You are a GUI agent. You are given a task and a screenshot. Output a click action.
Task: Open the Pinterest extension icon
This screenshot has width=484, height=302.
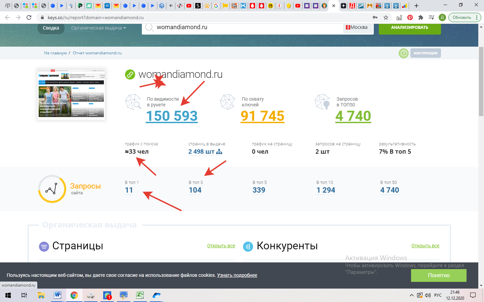[x=410, y=17]
